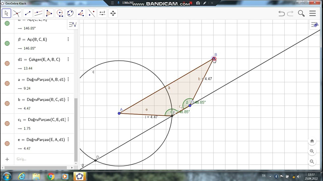323x181 pixels.
Task: Toggle visibility of segment e
Action: (7, 144)
